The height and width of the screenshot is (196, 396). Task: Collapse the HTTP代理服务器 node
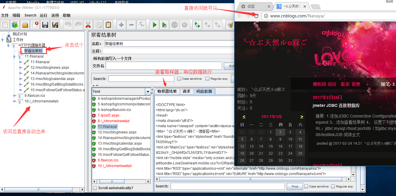(9, 45)
